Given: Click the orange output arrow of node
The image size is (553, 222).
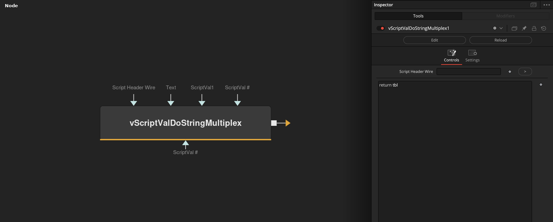Looking at the screenshot, I should click(288, 123).
